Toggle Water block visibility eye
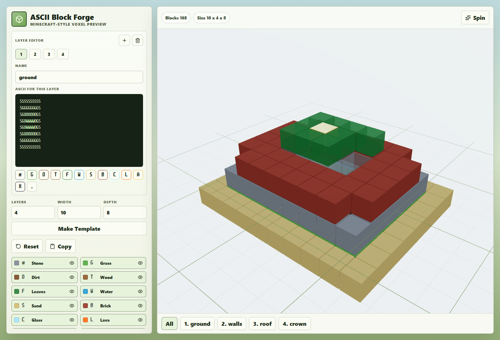 (x=140, y=291)
